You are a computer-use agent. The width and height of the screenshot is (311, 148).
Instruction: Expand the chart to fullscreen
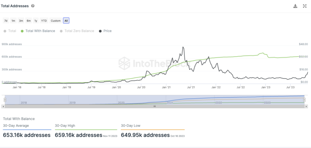(305, 6)
